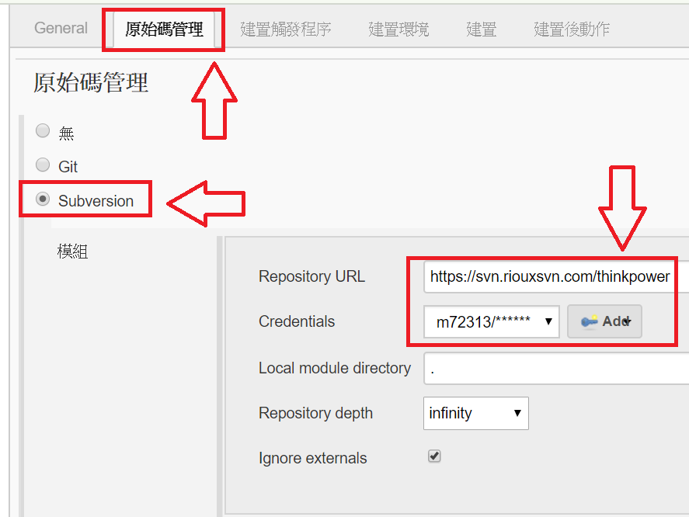Open the Credentials dropdown arrow

[x=549, y=321]
